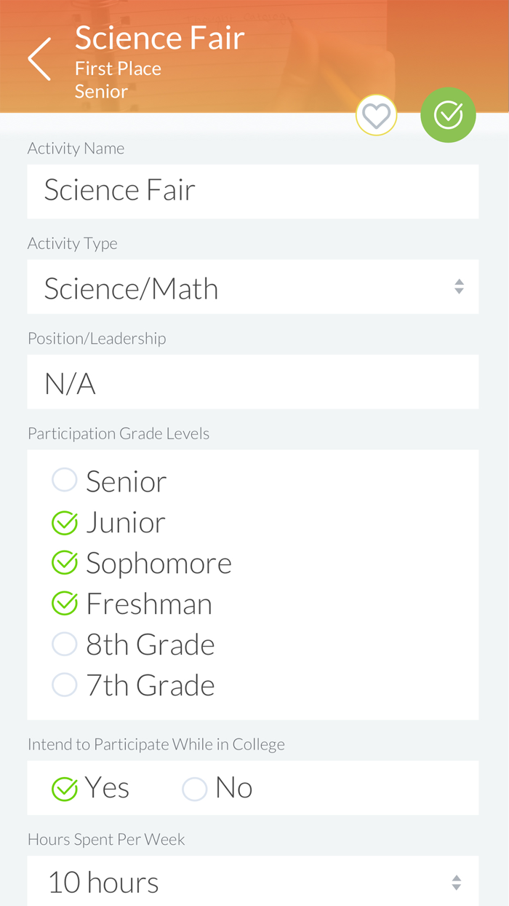Select No for participating while in college
This screenshot has height=906, width=509.
click(194, 789)
